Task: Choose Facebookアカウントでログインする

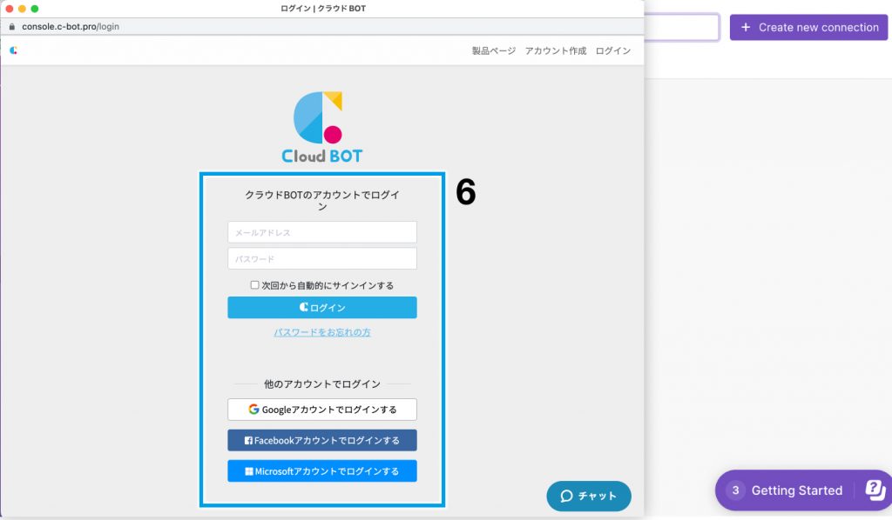Action: point(322,440)
